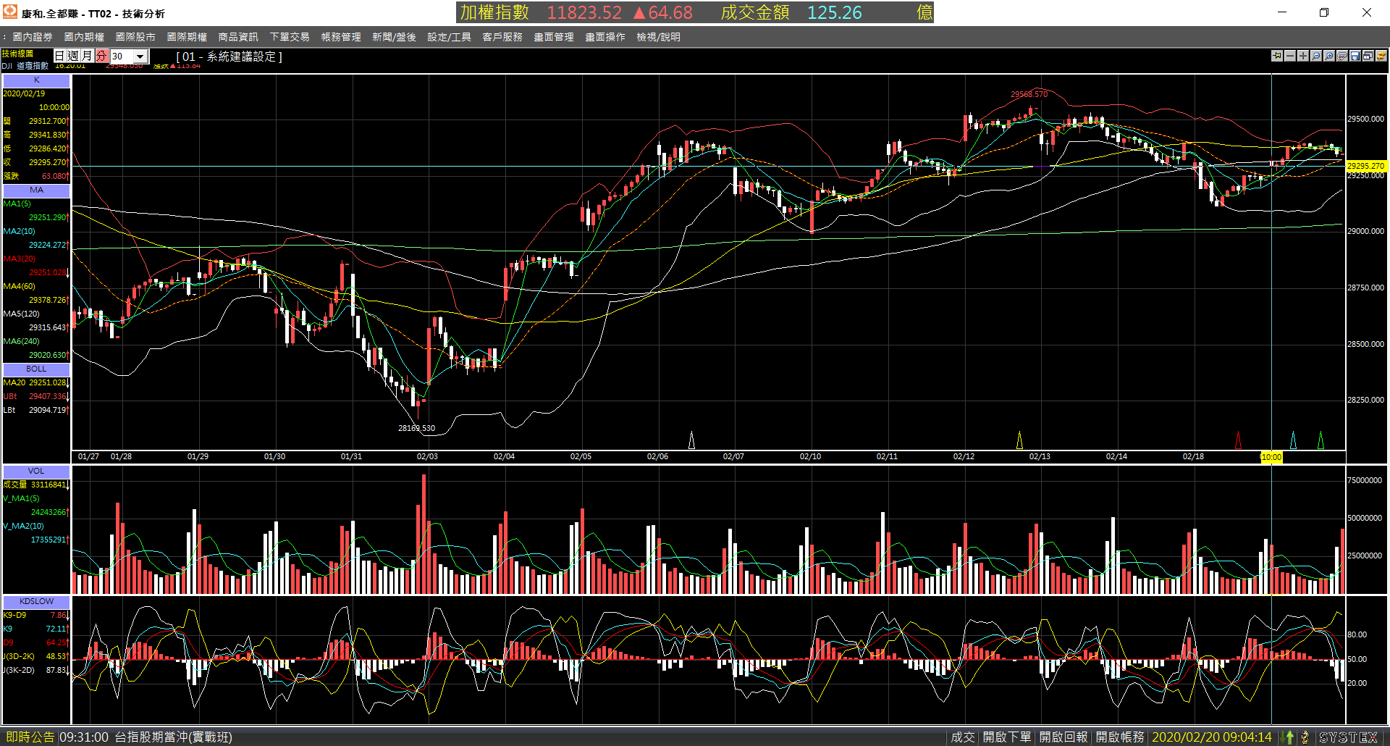
Task: Click the MA5(120) legend label
Action: (22, 314)
